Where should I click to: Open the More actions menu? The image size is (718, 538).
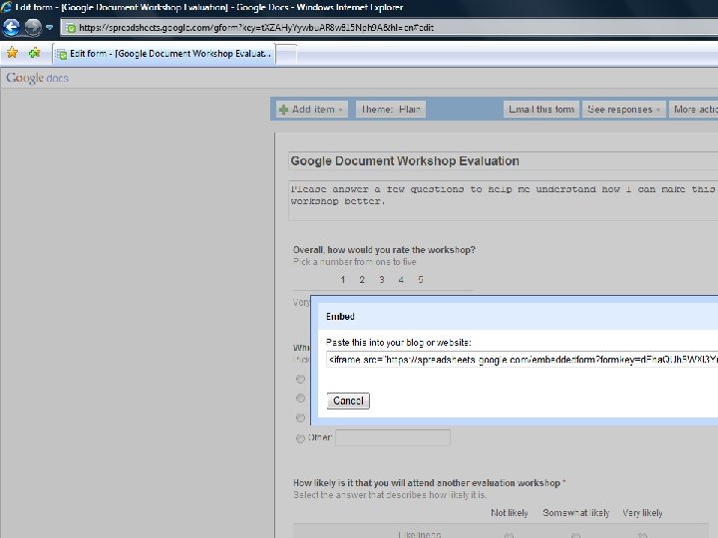(693, 110)
